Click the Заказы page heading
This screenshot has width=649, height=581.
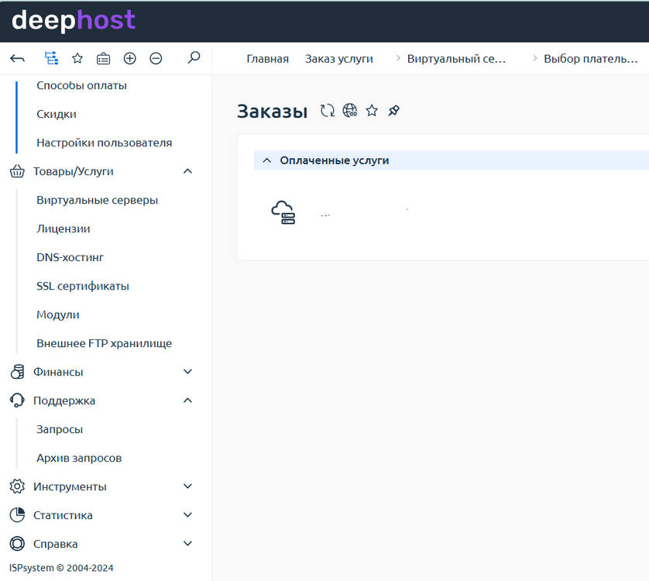click(x=273, y=111)
